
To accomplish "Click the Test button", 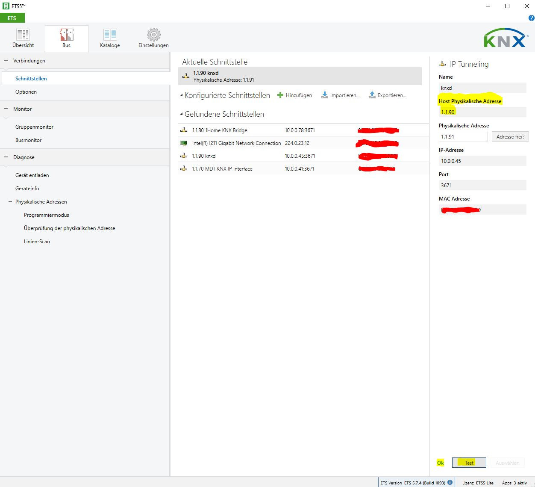I will pos(469,463).
